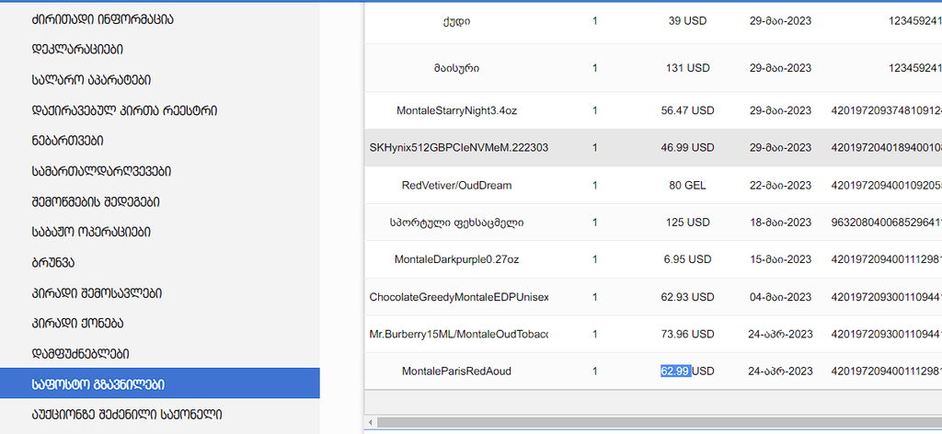Open შემოწმების შედეგები menu entry
942x434 pixels.
point(96,201)
